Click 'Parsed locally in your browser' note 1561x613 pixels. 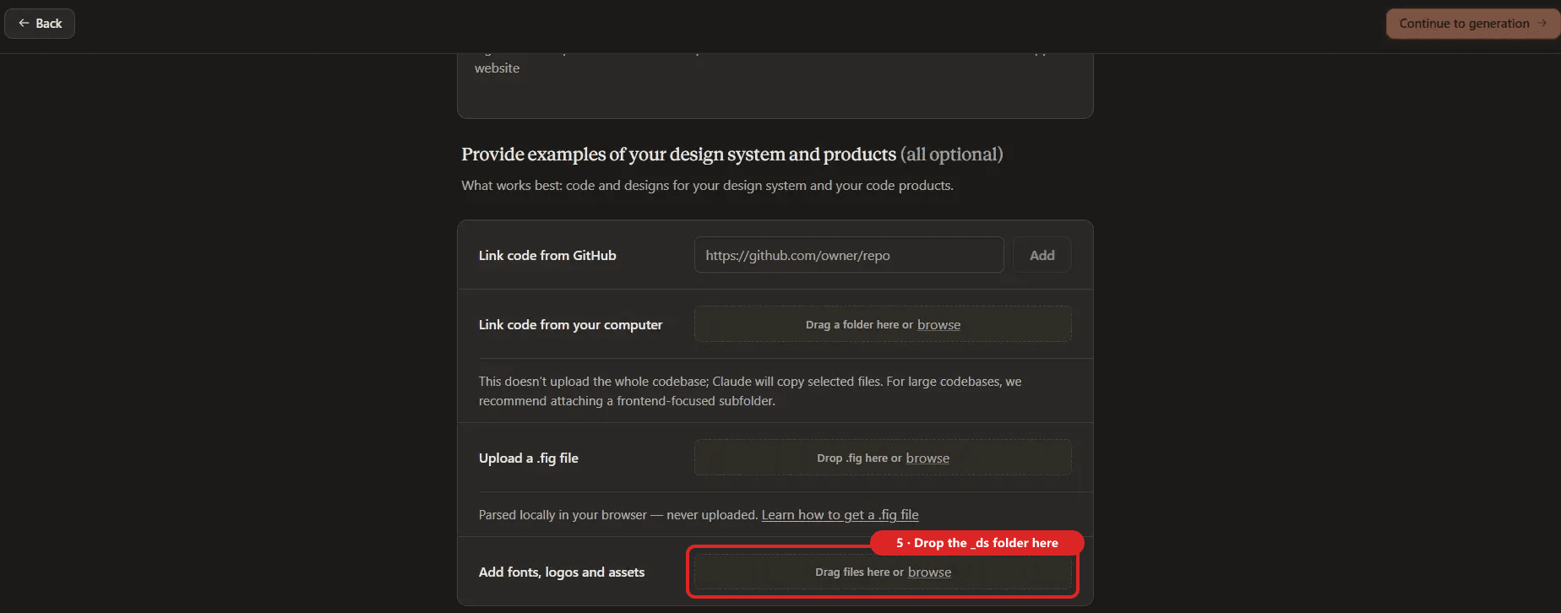617,515
